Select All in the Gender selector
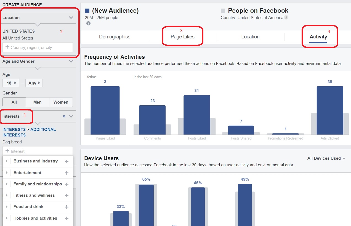The image size is (351, 226). point(14,102)
